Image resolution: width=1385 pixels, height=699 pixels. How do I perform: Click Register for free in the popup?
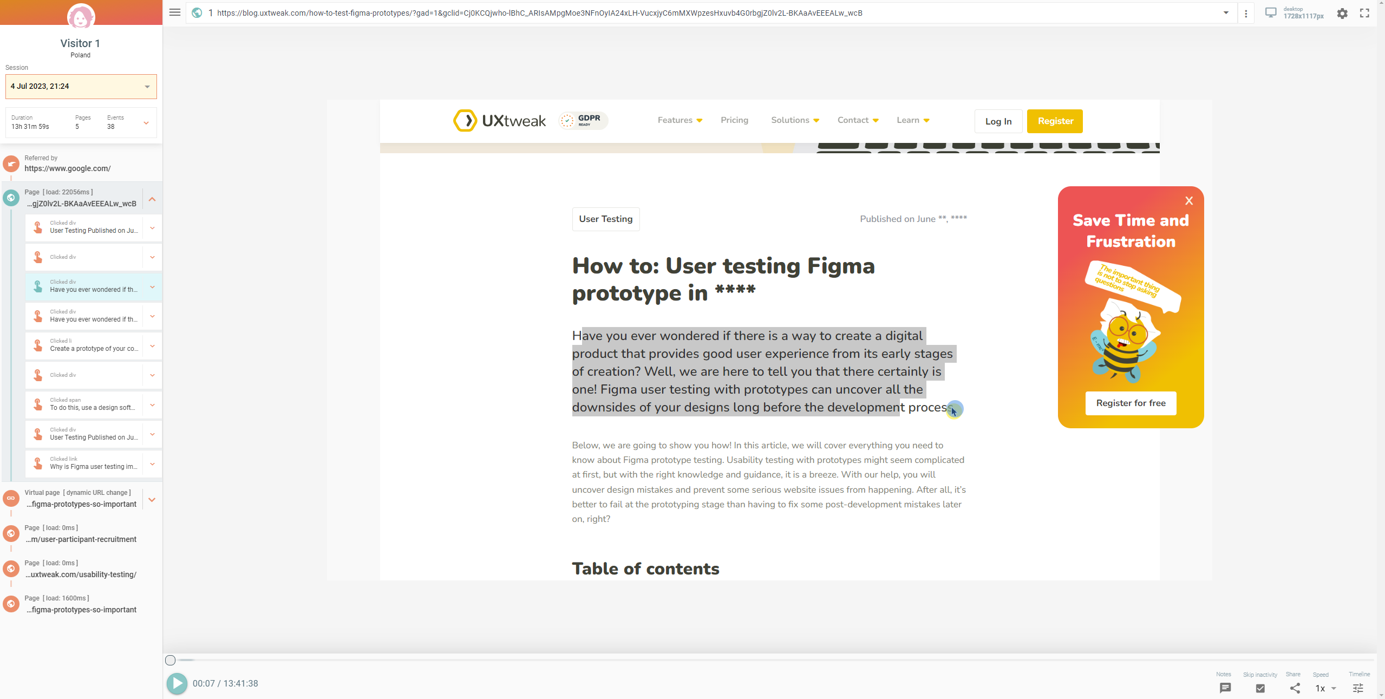[x=1131, y=403]
